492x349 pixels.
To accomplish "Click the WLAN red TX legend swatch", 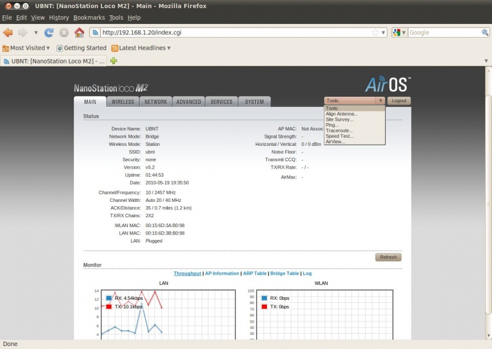I will (264, 307).
